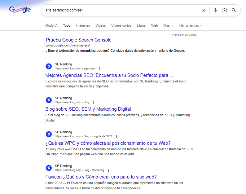Viewport: 246px width, 194px height.
Task: Open the Blog sobre SEO, SEM y Marketing Digital result
Action: (88, 109)
